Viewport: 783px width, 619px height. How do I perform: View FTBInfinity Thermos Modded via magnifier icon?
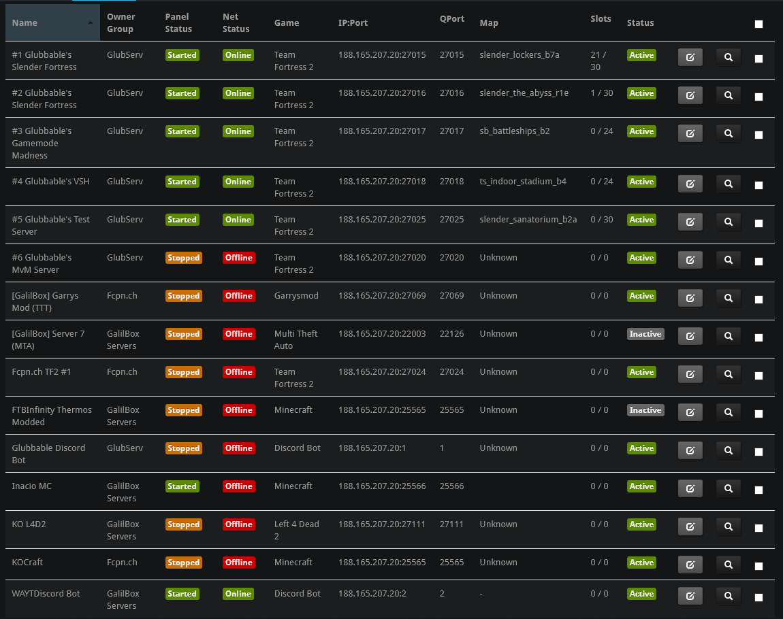[729, 412]
